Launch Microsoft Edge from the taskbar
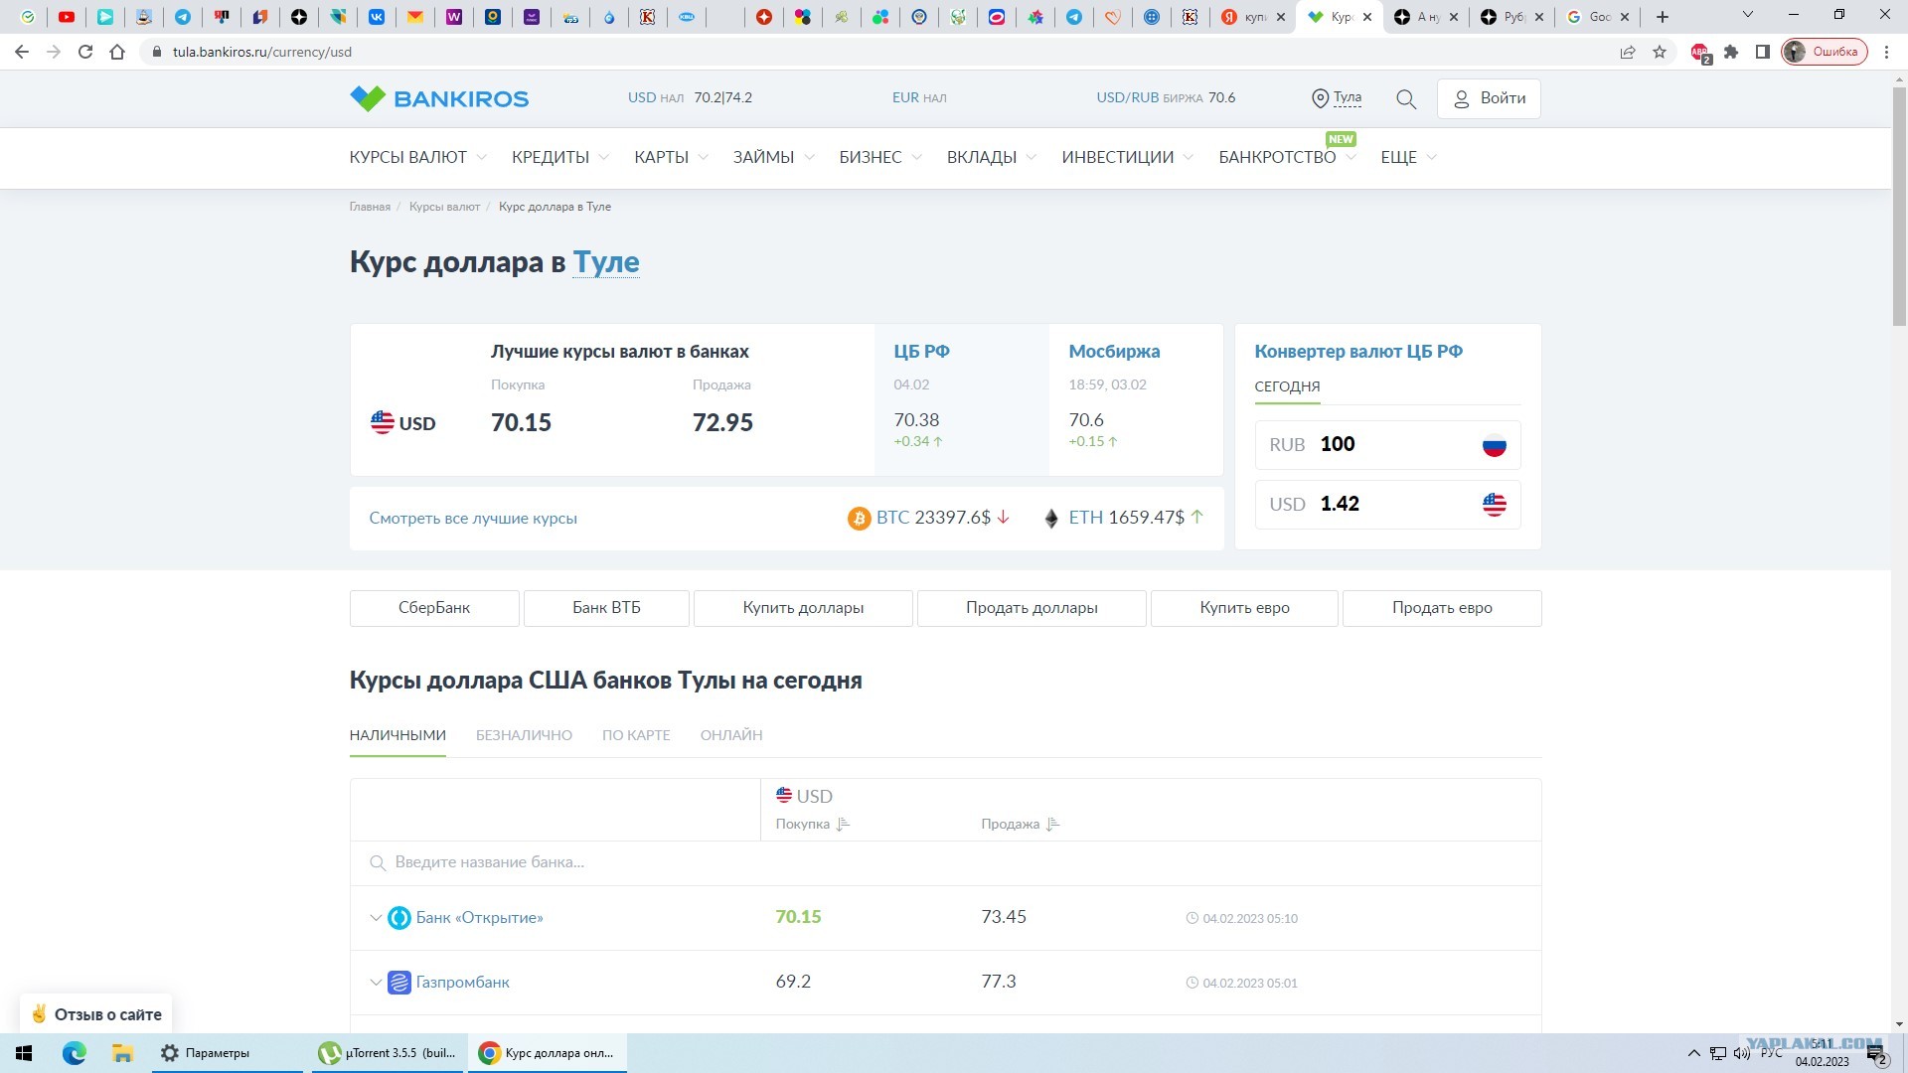This screenshot has height=1073, width=1908. pos(75,1053)
